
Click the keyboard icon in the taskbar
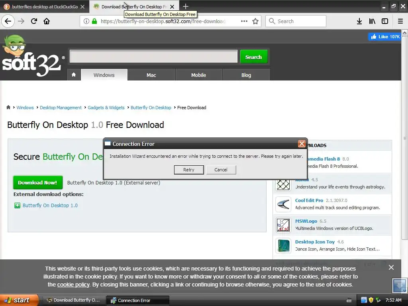tap(349, 300)
